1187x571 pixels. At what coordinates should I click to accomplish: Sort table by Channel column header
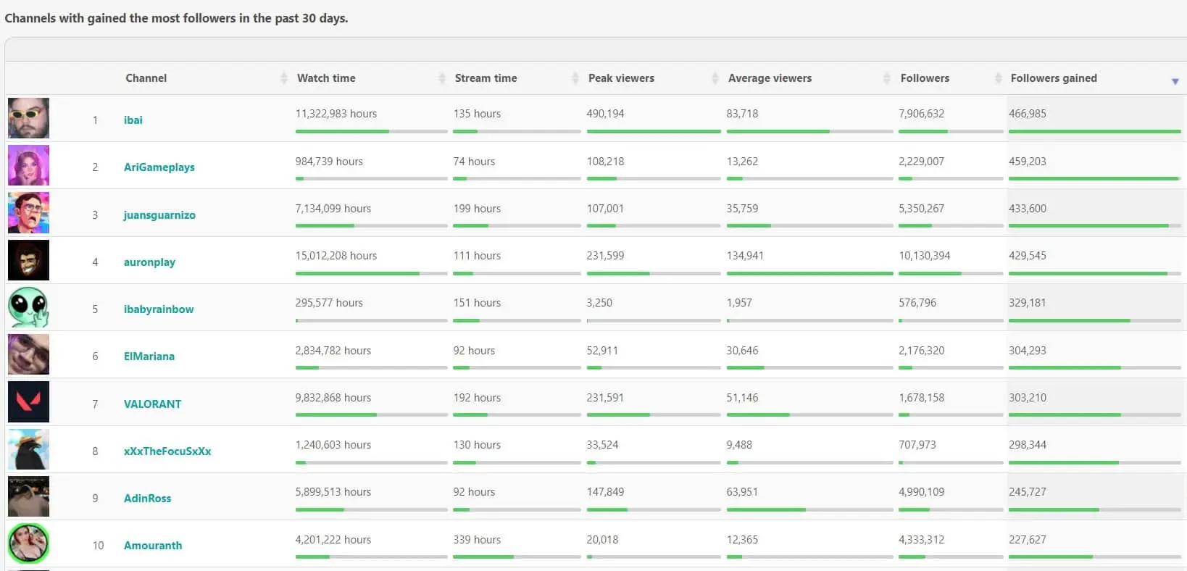(146, 78)
